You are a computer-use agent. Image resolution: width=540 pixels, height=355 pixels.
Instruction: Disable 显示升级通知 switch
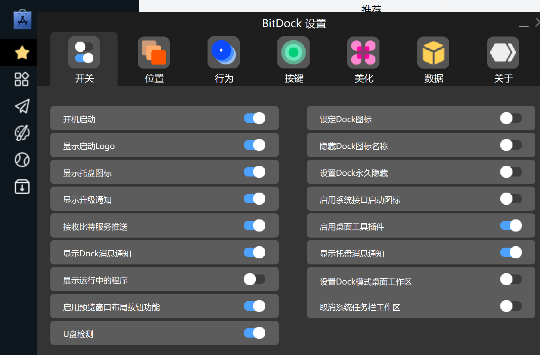tap(255, 199)
